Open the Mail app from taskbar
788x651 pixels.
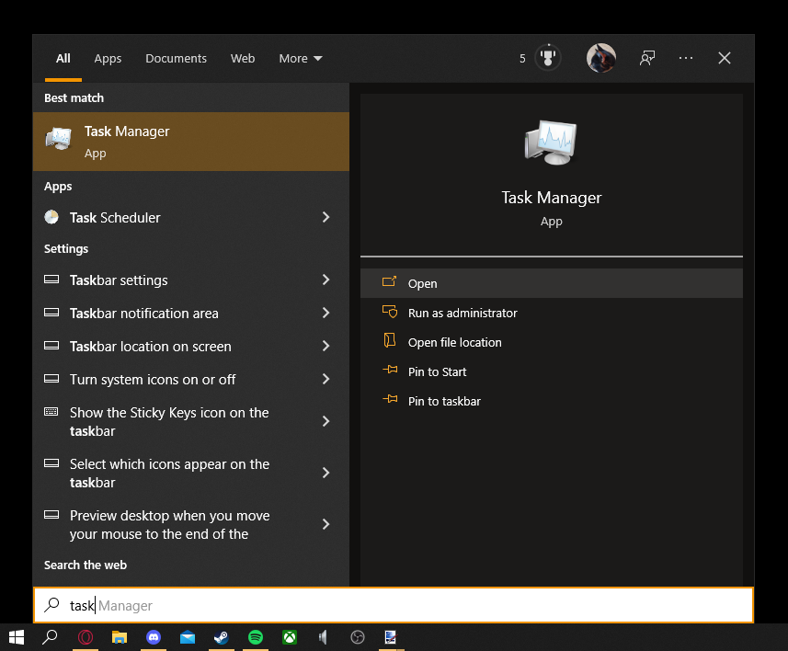[x=188, y=637]
